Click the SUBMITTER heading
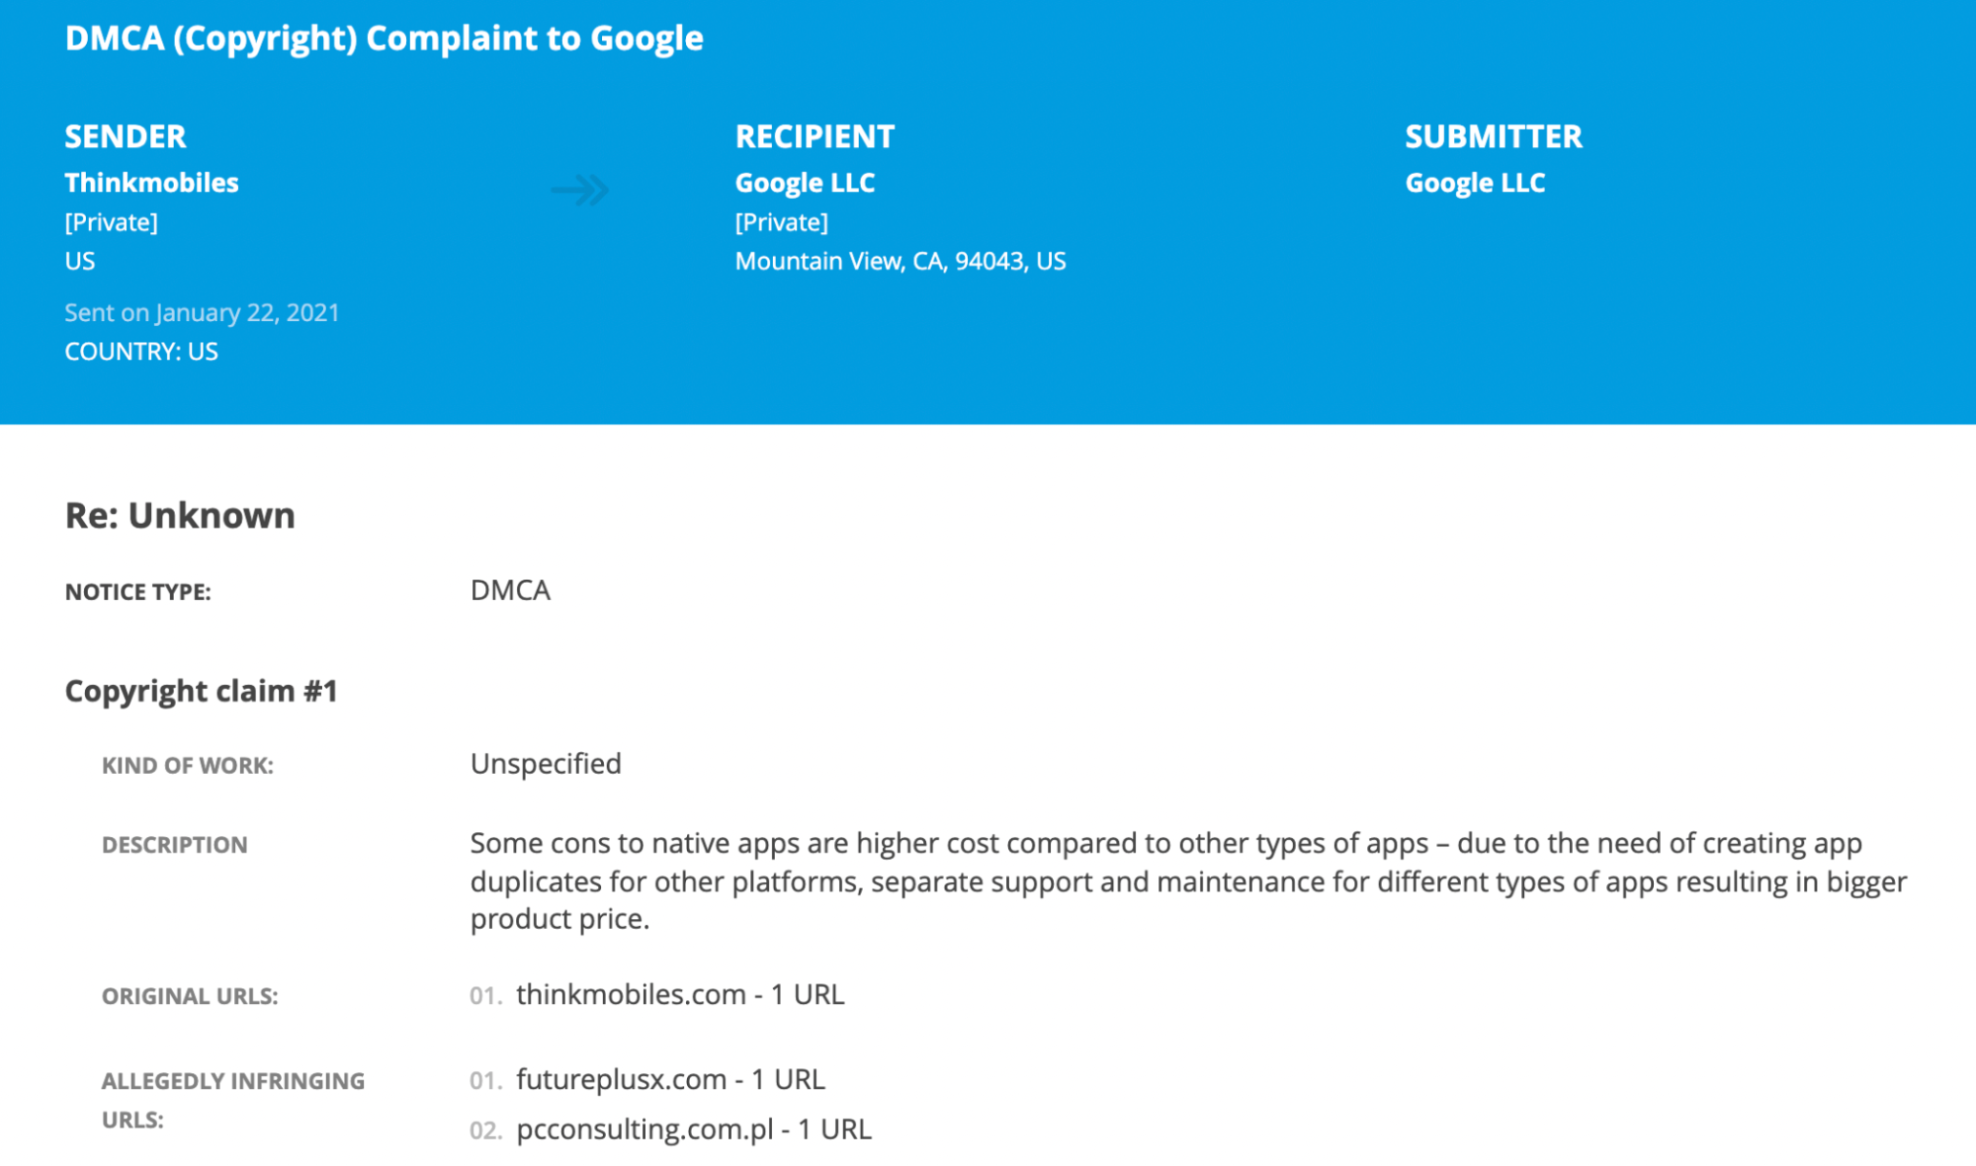 [x=1494, y=136]
